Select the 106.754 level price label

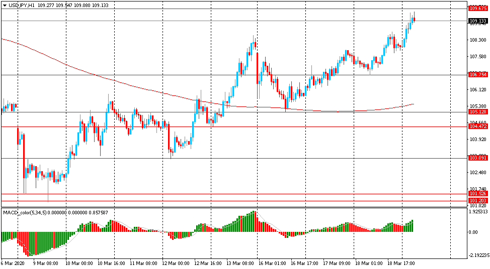click(x=478, y=75)
